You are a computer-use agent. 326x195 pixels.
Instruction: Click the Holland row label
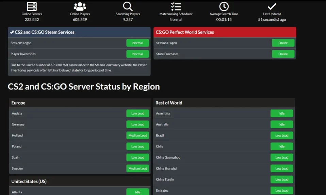(17, 135)
